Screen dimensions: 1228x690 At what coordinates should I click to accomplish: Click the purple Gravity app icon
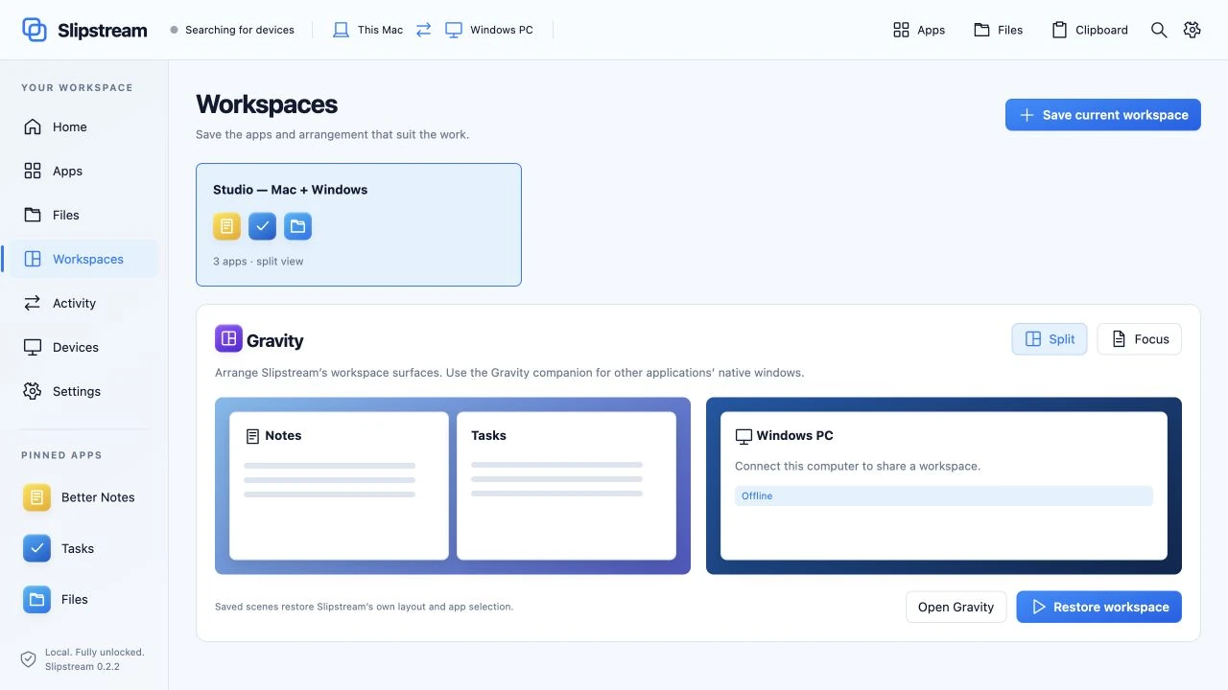(x=228, y=338)
